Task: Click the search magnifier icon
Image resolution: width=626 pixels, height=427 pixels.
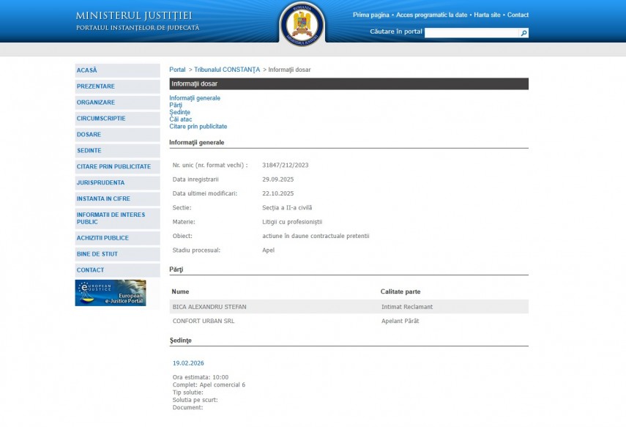Action: tap(523, 33)
